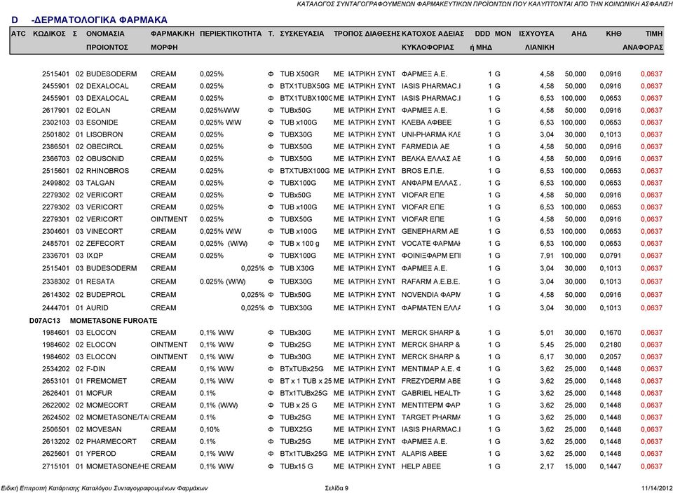Select the product name RESATA
This screenshot has height=493, width=673.
point(100,282)
